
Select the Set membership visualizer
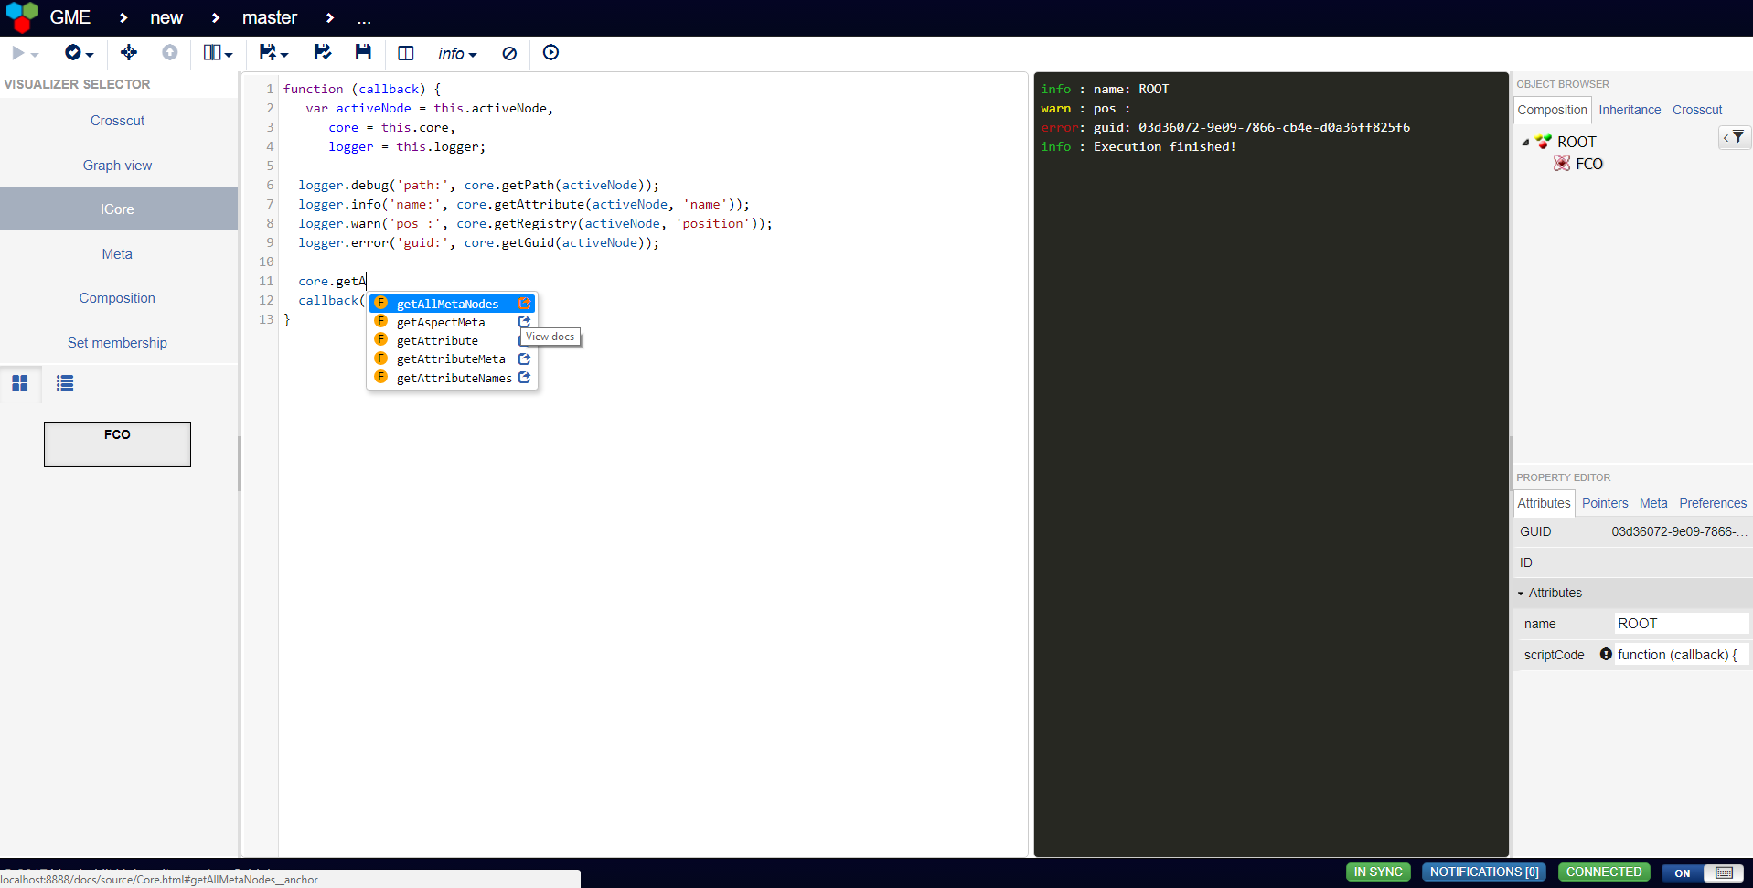[x=117, y=343]
